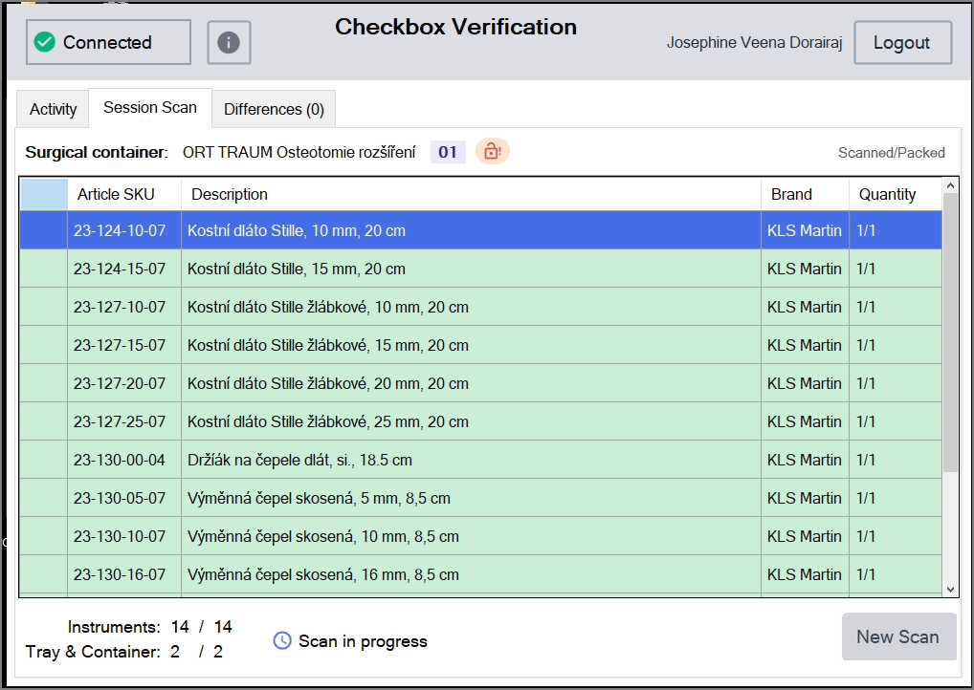Image resolution: width=974 pixels, height=690 pixels.
Task: Click the row selector cell for 23-127-10-07
Action: 43,307
